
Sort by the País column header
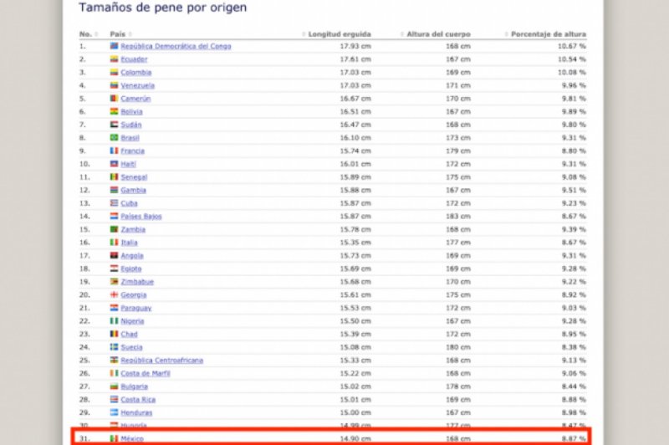coord(117,34)
